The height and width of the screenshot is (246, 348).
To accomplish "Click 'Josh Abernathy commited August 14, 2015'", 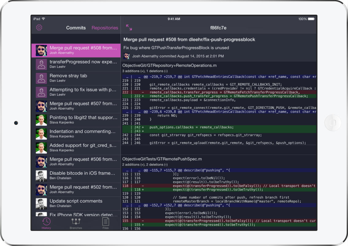I will coord(178,56).
